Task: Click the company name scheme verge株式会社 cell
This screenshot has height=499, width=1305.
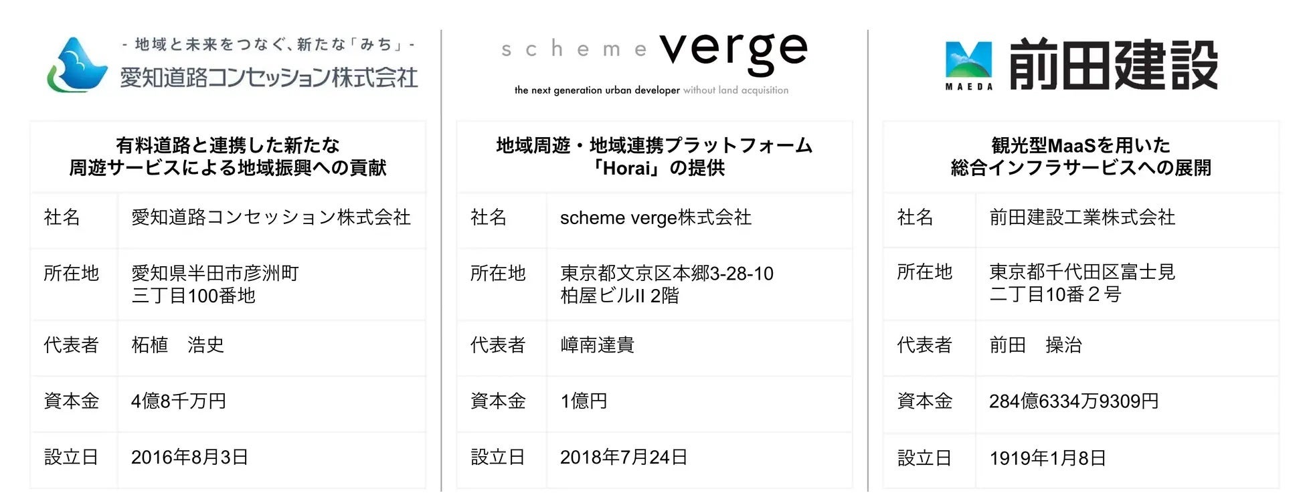Action: pyautogui.click(x=655, y=218)
